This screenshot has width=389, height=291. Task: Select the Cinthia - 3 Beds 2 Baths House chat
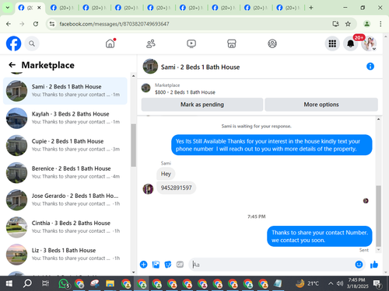[x=65, y=227]
